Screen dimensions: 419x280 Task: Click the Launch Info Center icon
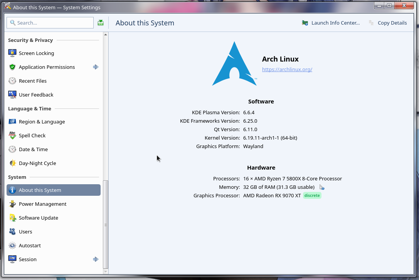click(x=305, y=23)
